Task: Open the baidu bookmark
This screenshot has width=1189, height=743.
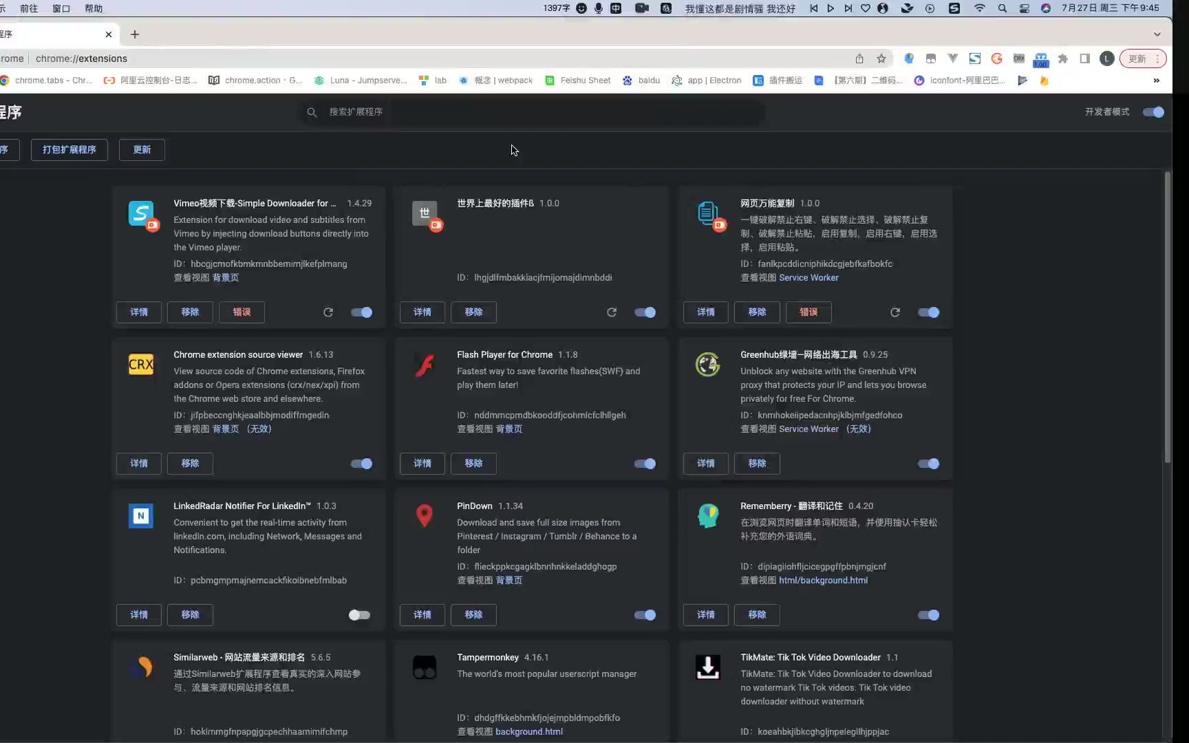Action: (641, 80)
